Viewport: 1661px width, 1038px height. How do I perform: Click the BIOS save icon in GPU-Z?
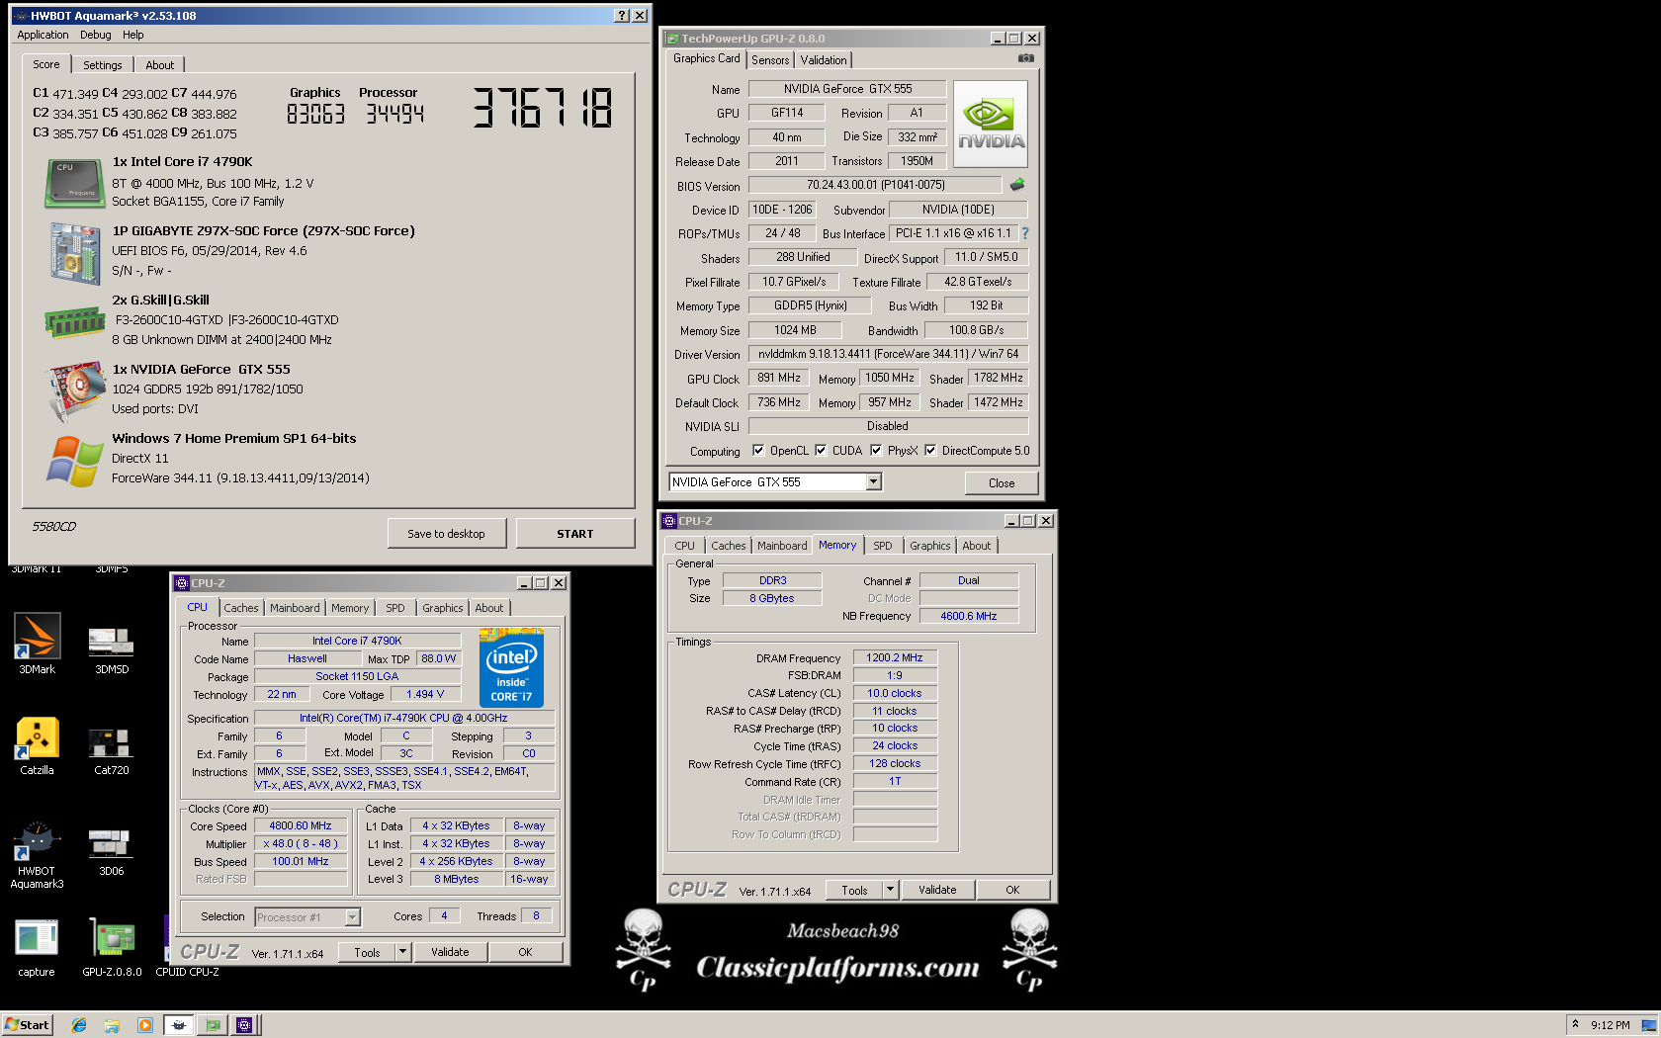coord(1017,185)
